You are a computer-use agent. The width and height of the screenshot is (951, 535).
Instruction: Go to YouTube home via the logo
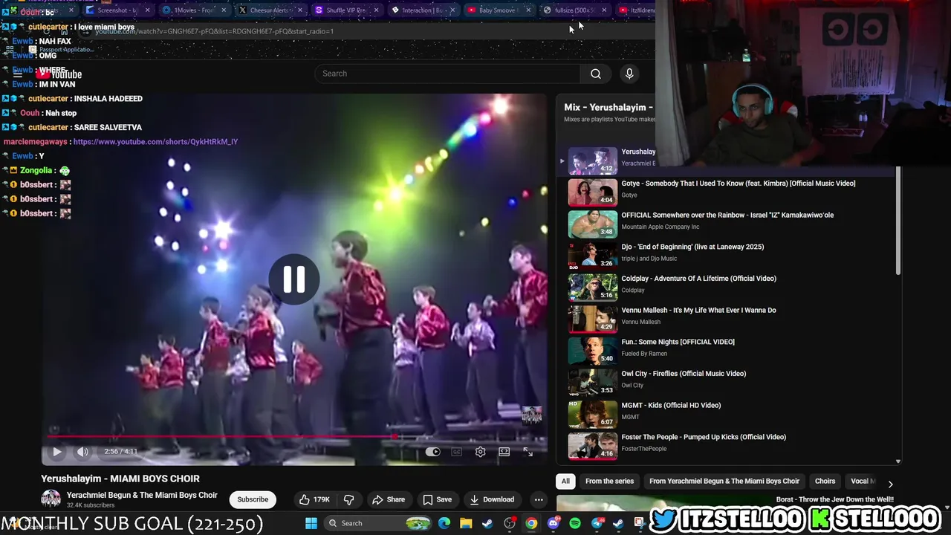point(59,74)
